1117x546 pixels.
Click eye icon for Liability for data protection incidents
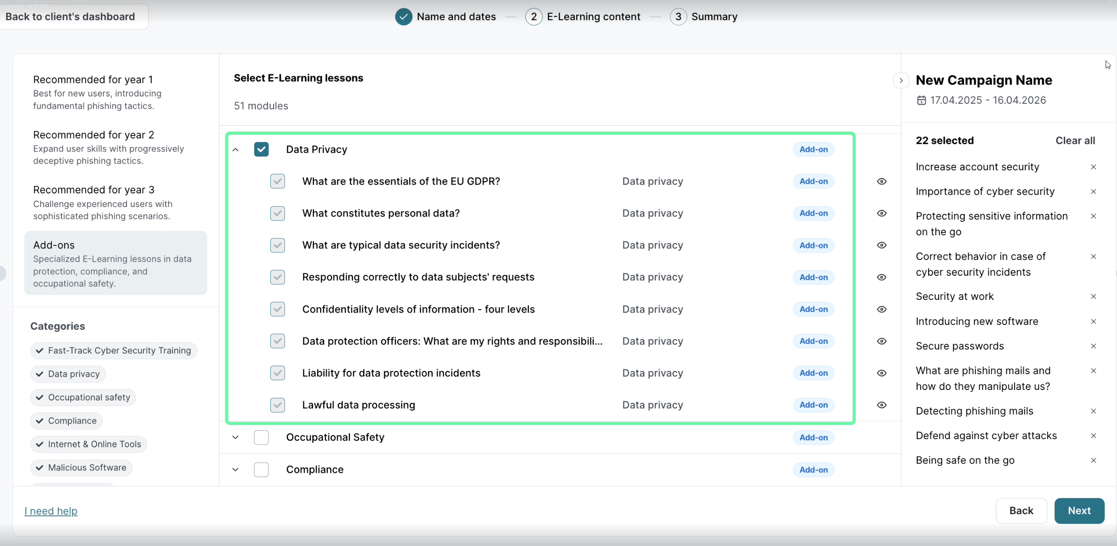(881, 373)
